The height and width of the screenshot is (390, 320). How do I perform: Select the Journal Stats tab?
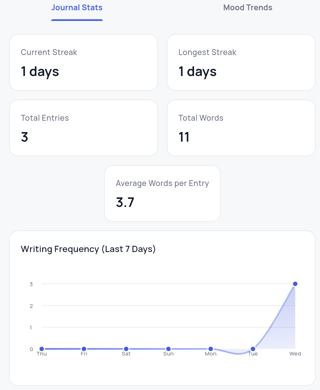(77, 8)
